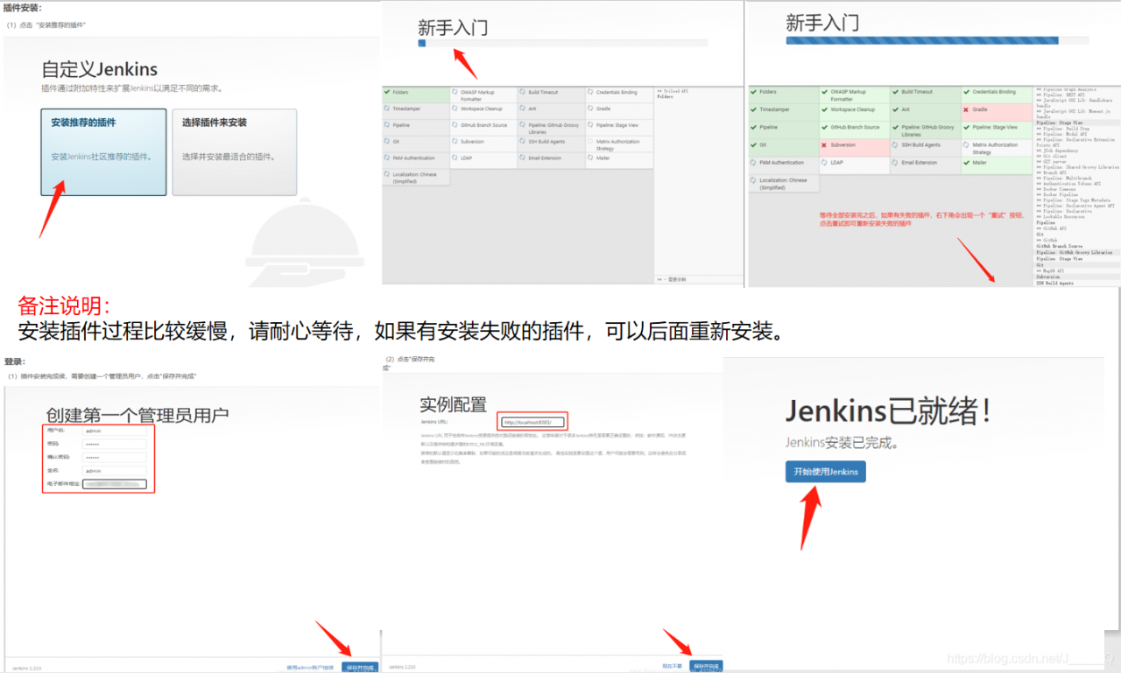The height and width of the screenshot is (673, 1121).
Task: Click 保存并完成 on the 实例配置 page
Action: tap(705, 666)
